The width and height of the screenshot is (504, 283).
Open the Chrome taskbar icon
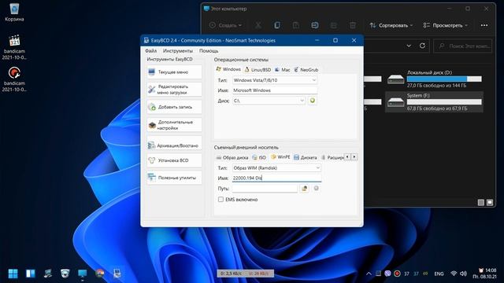(x=100, y=274)
